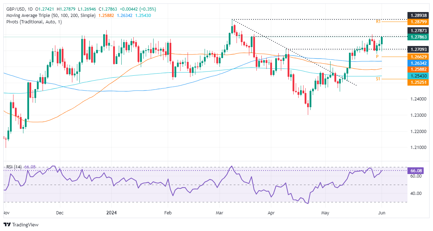433x231 pixels.
Task: Click the TradingView logo icon
Action: pos(7,225)
